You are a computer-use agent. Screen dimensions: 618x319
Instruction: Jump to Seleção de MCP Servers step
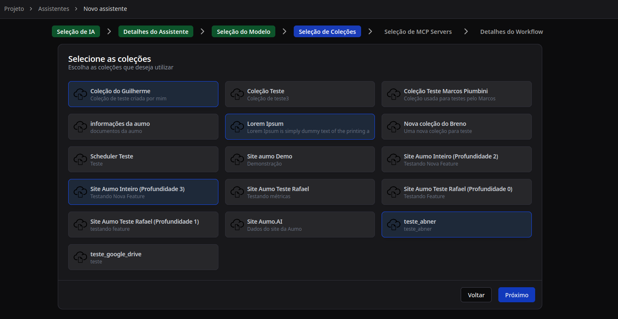418,32
